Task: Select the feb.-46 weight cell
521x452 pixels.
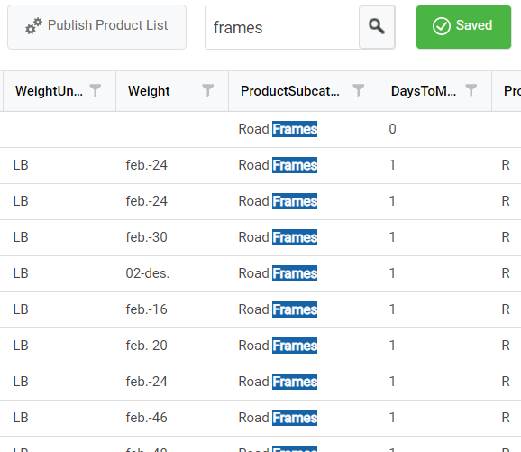Action: [x=172, y=418]
